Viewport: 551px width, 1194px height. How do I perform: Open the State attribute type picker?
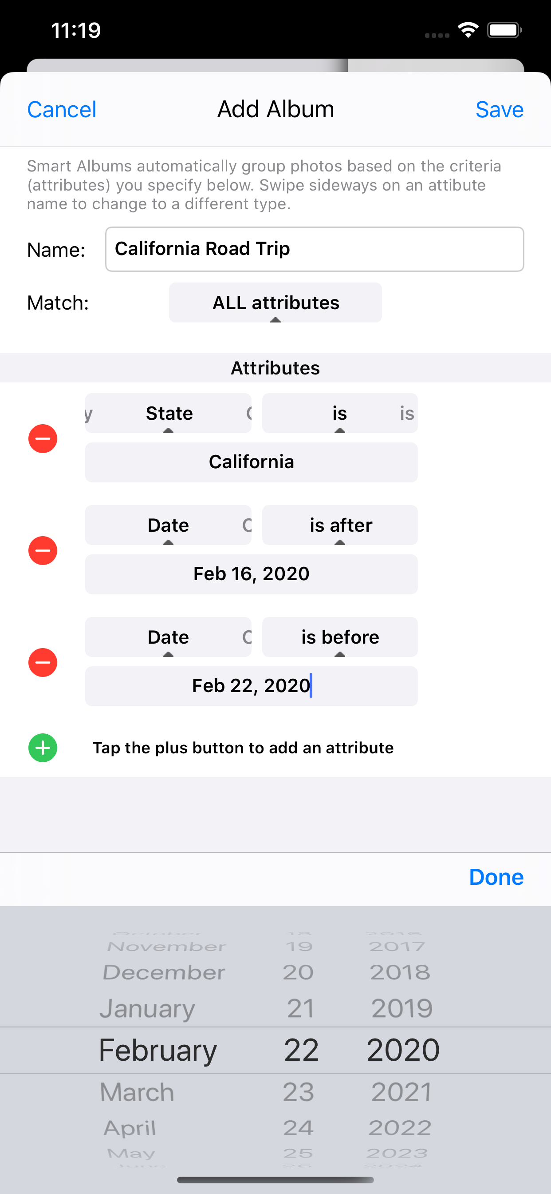(x=169, y=413)
